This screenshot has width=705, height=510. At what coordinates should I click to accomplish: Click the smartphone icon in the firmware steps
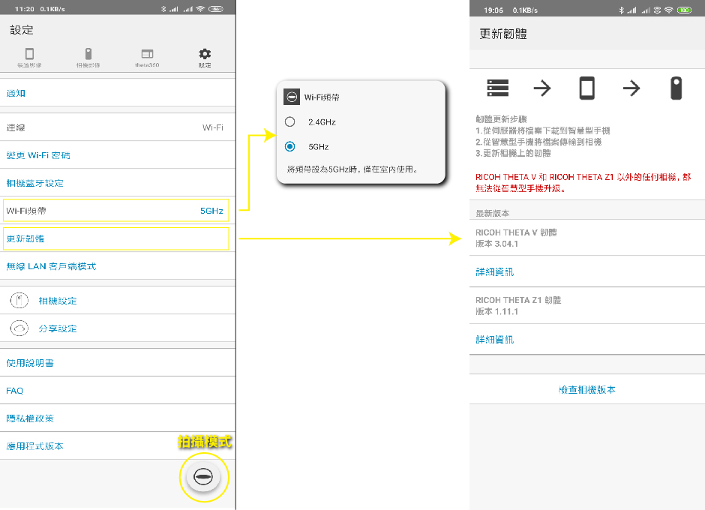pos(586,88)
